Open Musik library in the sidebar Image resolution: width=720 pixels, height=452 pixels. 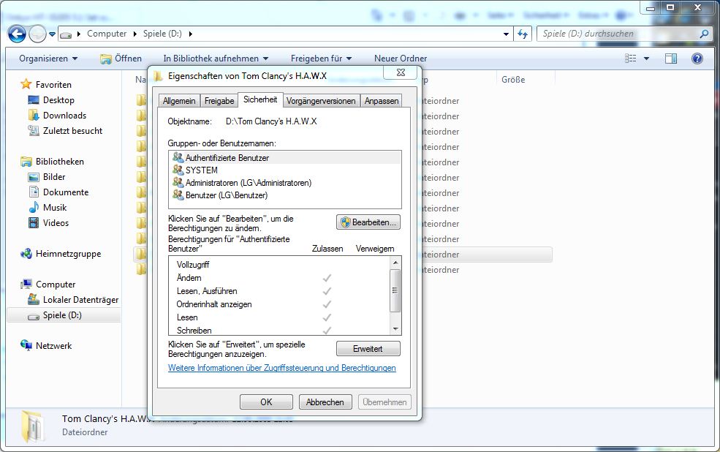54,208
